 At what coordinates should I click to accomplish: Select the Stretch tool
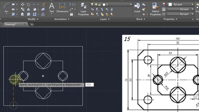click(23, 14)
